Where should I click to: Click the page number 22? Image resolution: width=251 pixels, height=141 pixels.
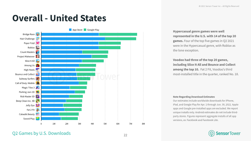[x=125, y=135]
